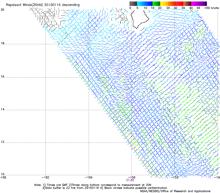The image size is (220, 193).
Task: Click the longitude label '-162'
Action: tap(45, 178)
